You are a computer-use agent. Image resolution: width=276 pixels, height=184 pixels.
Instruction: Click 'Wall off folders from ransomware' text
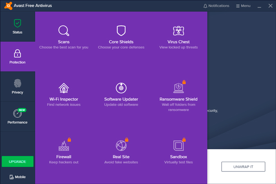(179, 107)
